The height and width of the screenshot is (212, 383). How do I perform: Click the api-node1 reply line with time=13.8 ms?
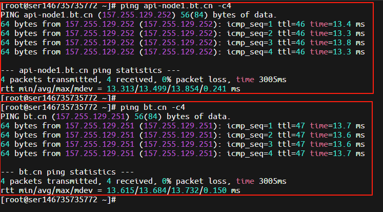183,43
